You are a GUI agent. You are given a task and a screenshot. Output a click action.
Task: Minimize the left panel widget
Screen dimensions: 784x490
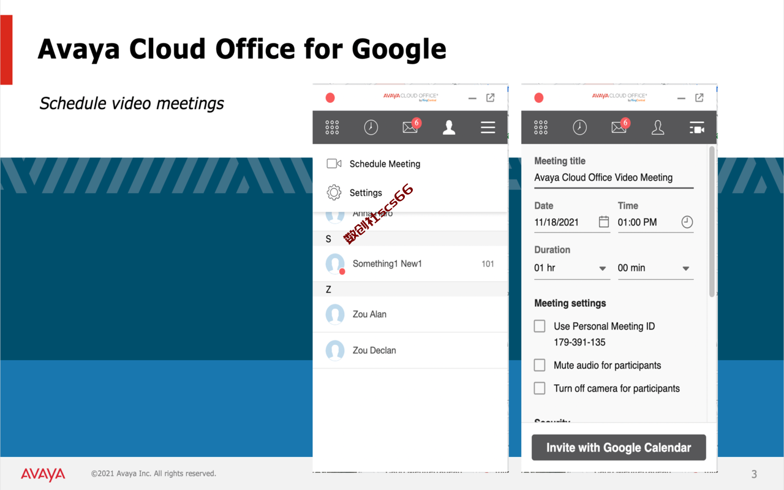tap(472, 99)
